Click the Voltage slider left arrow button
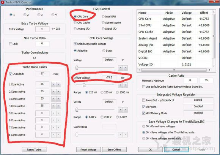Viewport: 220px width, 155px height. pos(120,68)
